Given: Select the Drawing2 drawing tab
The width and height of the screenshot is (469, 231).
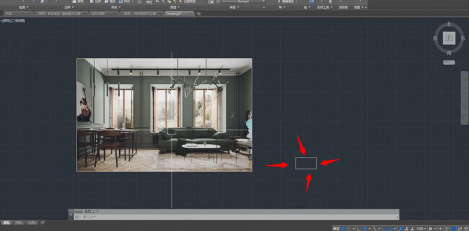Looking at the screenshot, I should pos(179,14).
